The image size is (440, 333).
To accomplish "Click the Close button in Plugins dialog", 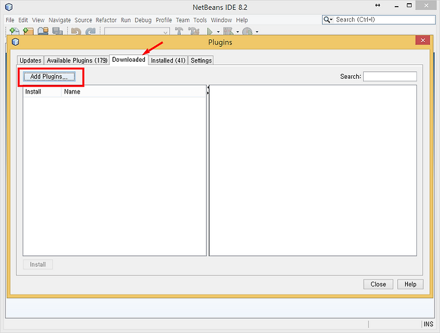I will [378, 284].
